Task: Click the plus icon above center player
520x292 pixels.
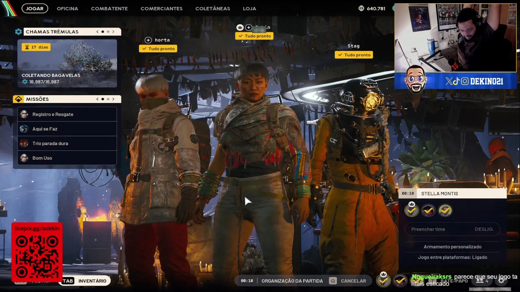Action: click(x=249, y=28)
